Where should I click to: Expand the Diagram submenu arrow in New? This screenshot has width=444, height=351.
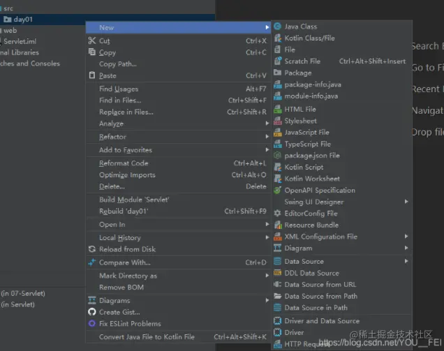click(406, 248)
